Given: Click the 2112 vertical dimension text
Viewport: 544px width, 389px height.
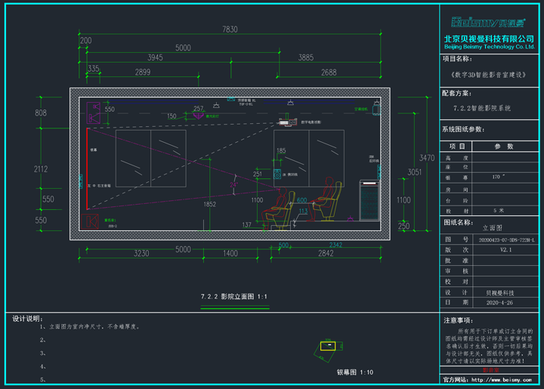Looking at the screenshot, I should [x=41, y=169].
